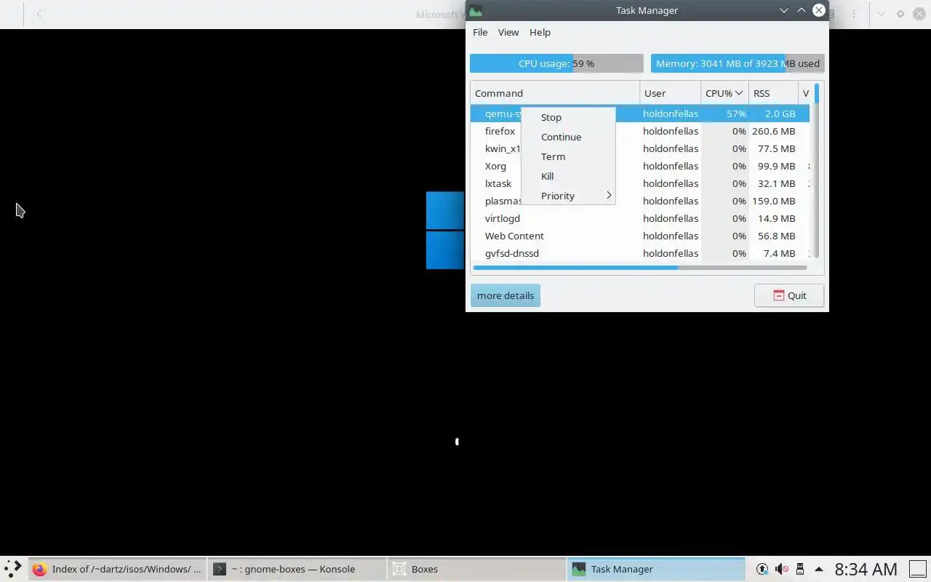Select the Xorg process row
931x582 pixels.
[x=640, y=166]
